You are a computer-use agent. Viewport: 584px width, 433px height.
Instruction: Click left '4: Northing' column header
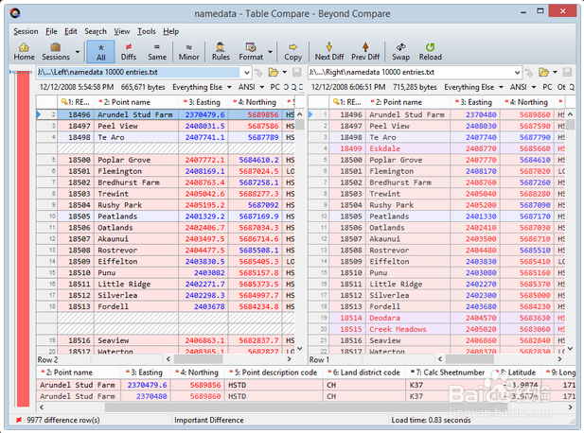[256, 102]
